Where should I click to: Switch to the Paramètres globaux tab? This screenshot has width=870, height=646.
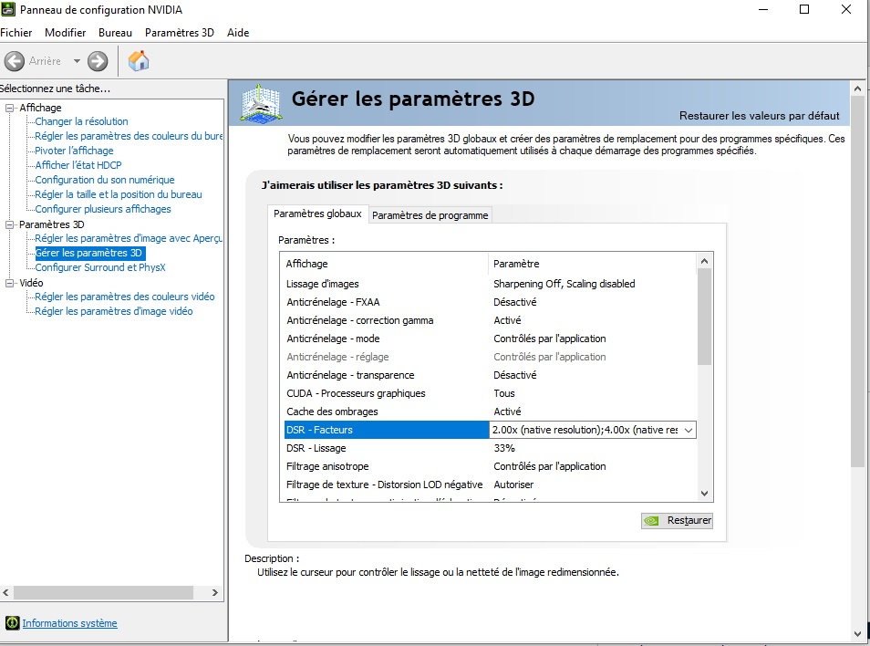[317, 214]
